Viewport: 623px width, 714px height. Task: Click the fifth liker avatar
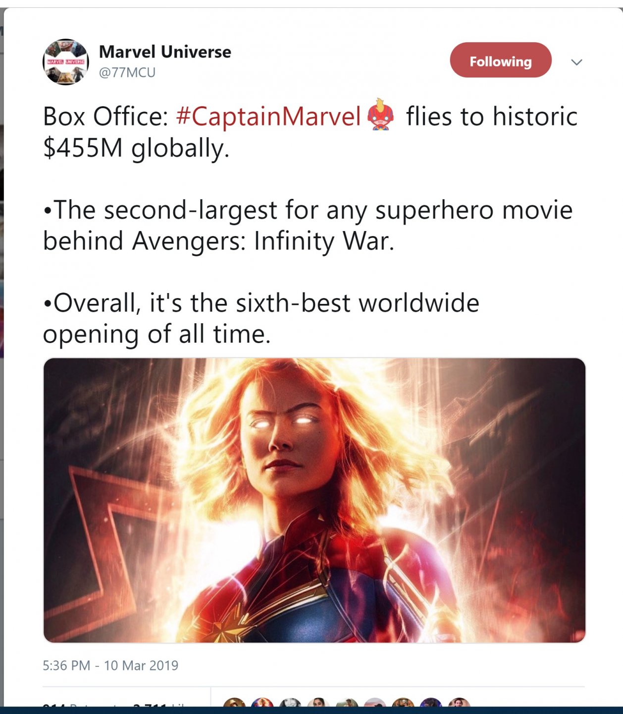tap(347, 704)
